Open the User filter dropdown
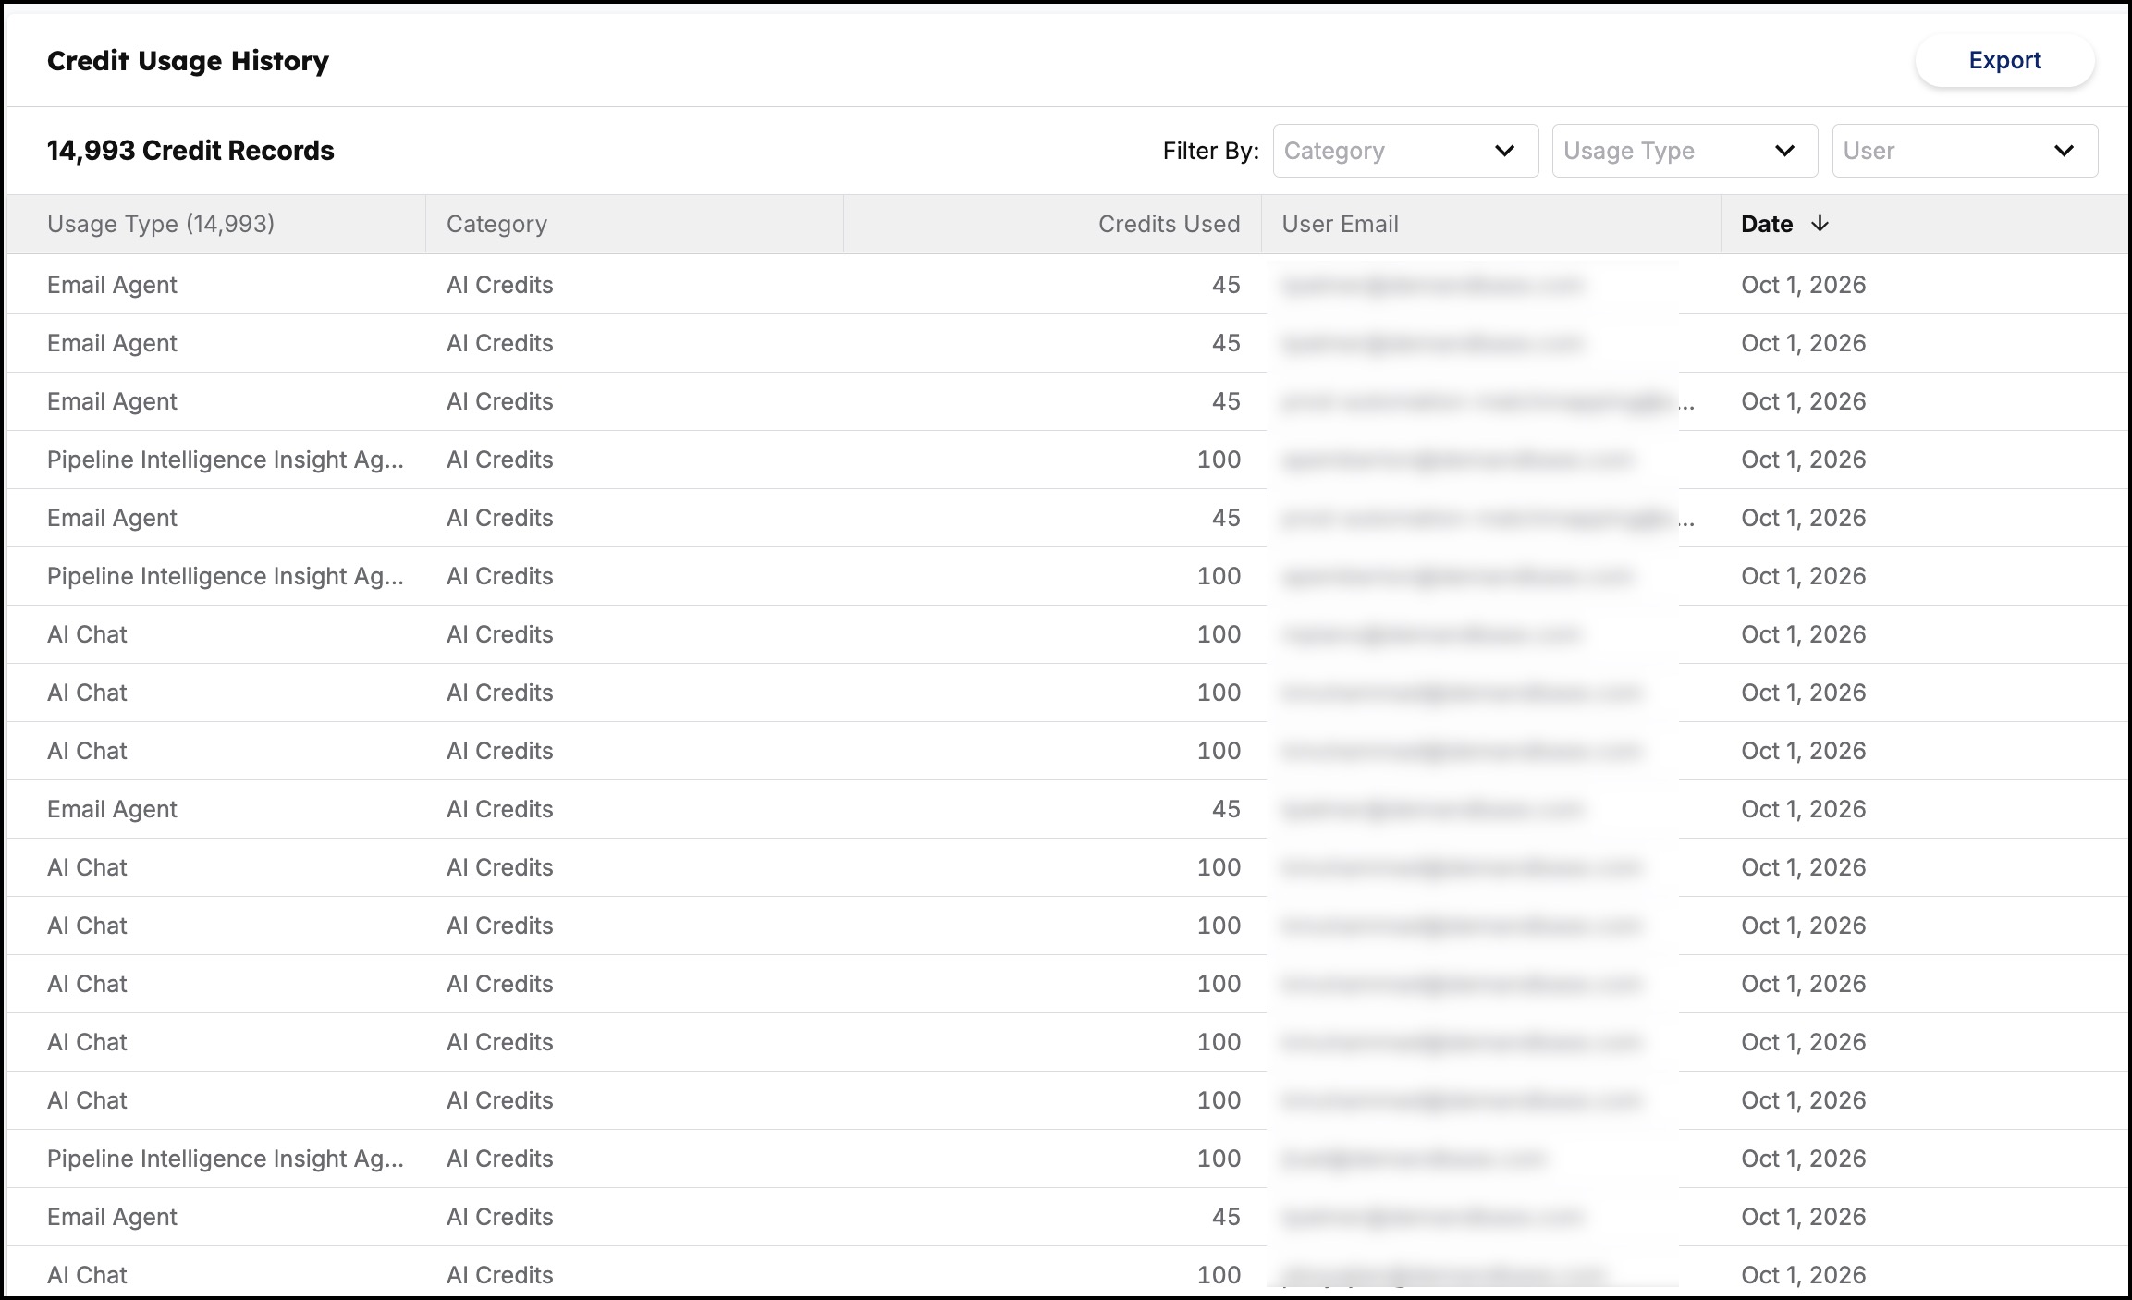 pos(1965,151)
